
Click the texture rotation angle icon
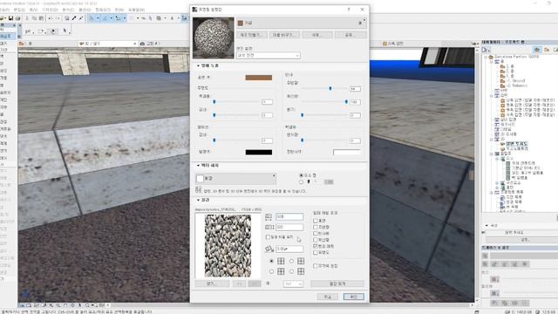[269, 249]
